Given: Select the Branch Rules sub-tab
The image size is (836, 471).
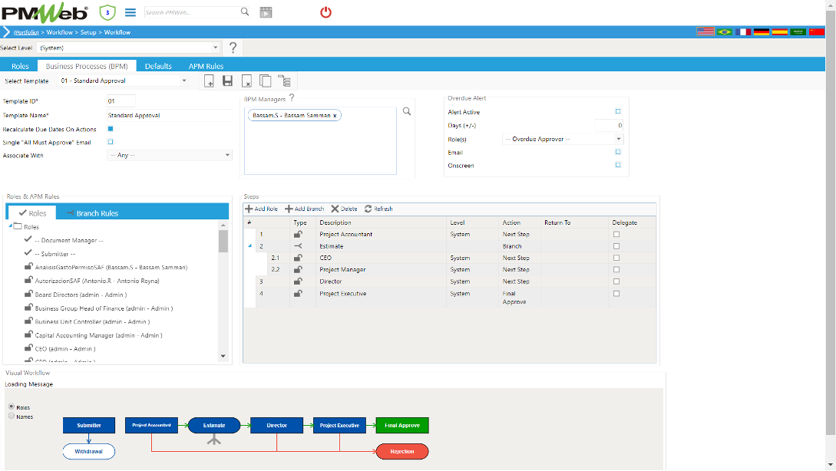Looking at the screenshot, I should point(91,213).
